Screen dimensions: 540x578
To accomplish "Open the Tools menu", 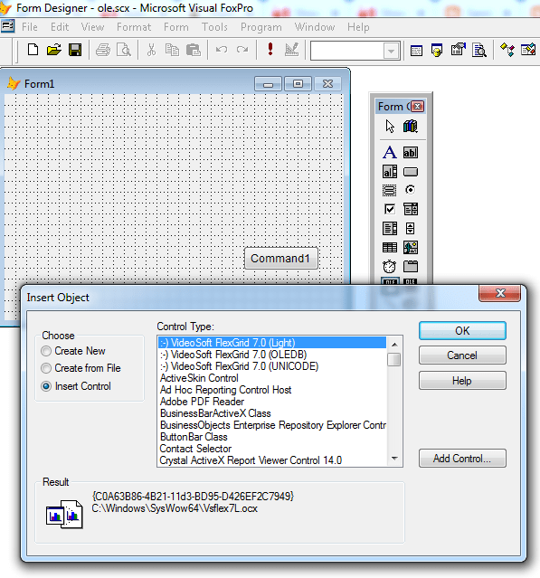I will coord(214,27).
